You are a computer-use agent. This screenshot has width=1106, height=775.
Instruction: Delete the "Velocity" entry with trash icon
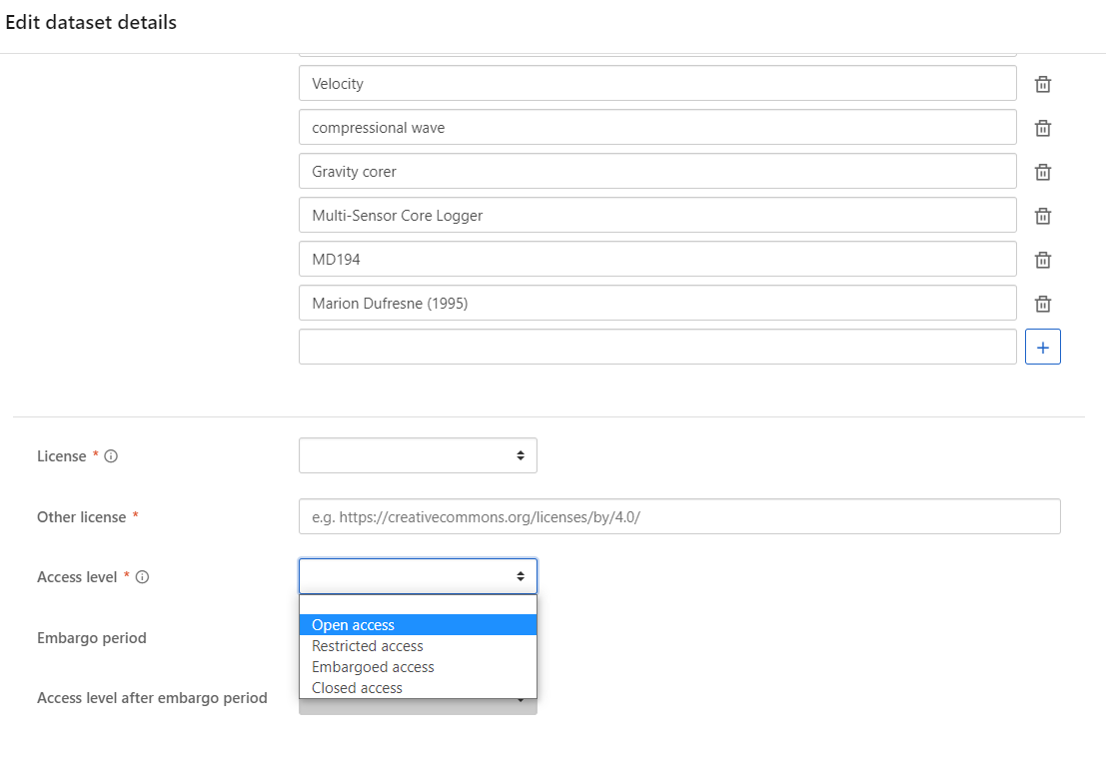point(1042,84)
